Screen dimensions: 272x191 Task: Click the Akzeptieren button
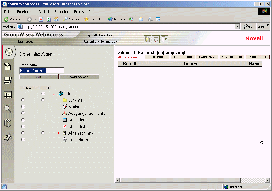(x=232, y=57)
